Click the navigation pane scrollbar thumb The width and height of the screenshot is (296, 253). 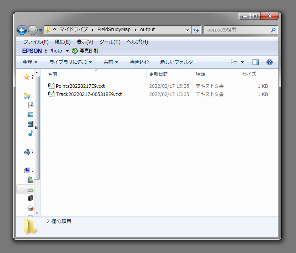[37, 127]
